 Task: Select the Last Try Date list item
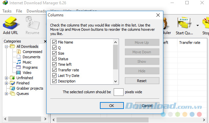(68, 76)
